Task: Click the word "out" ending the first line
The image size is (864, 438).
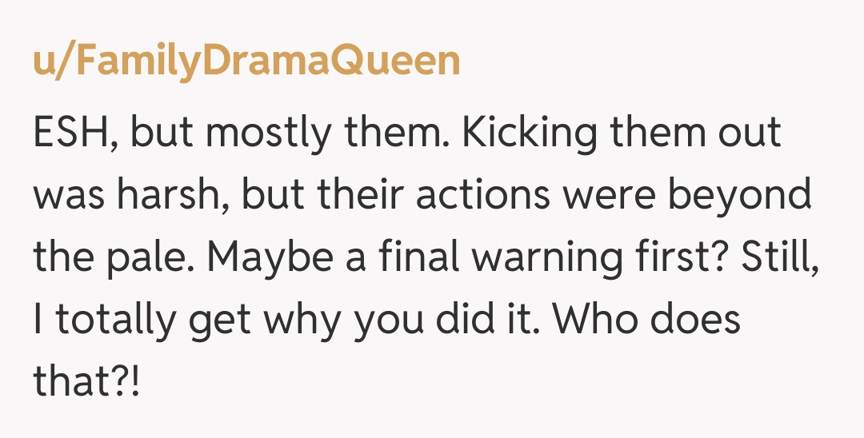Action: (x=749, y=133)
